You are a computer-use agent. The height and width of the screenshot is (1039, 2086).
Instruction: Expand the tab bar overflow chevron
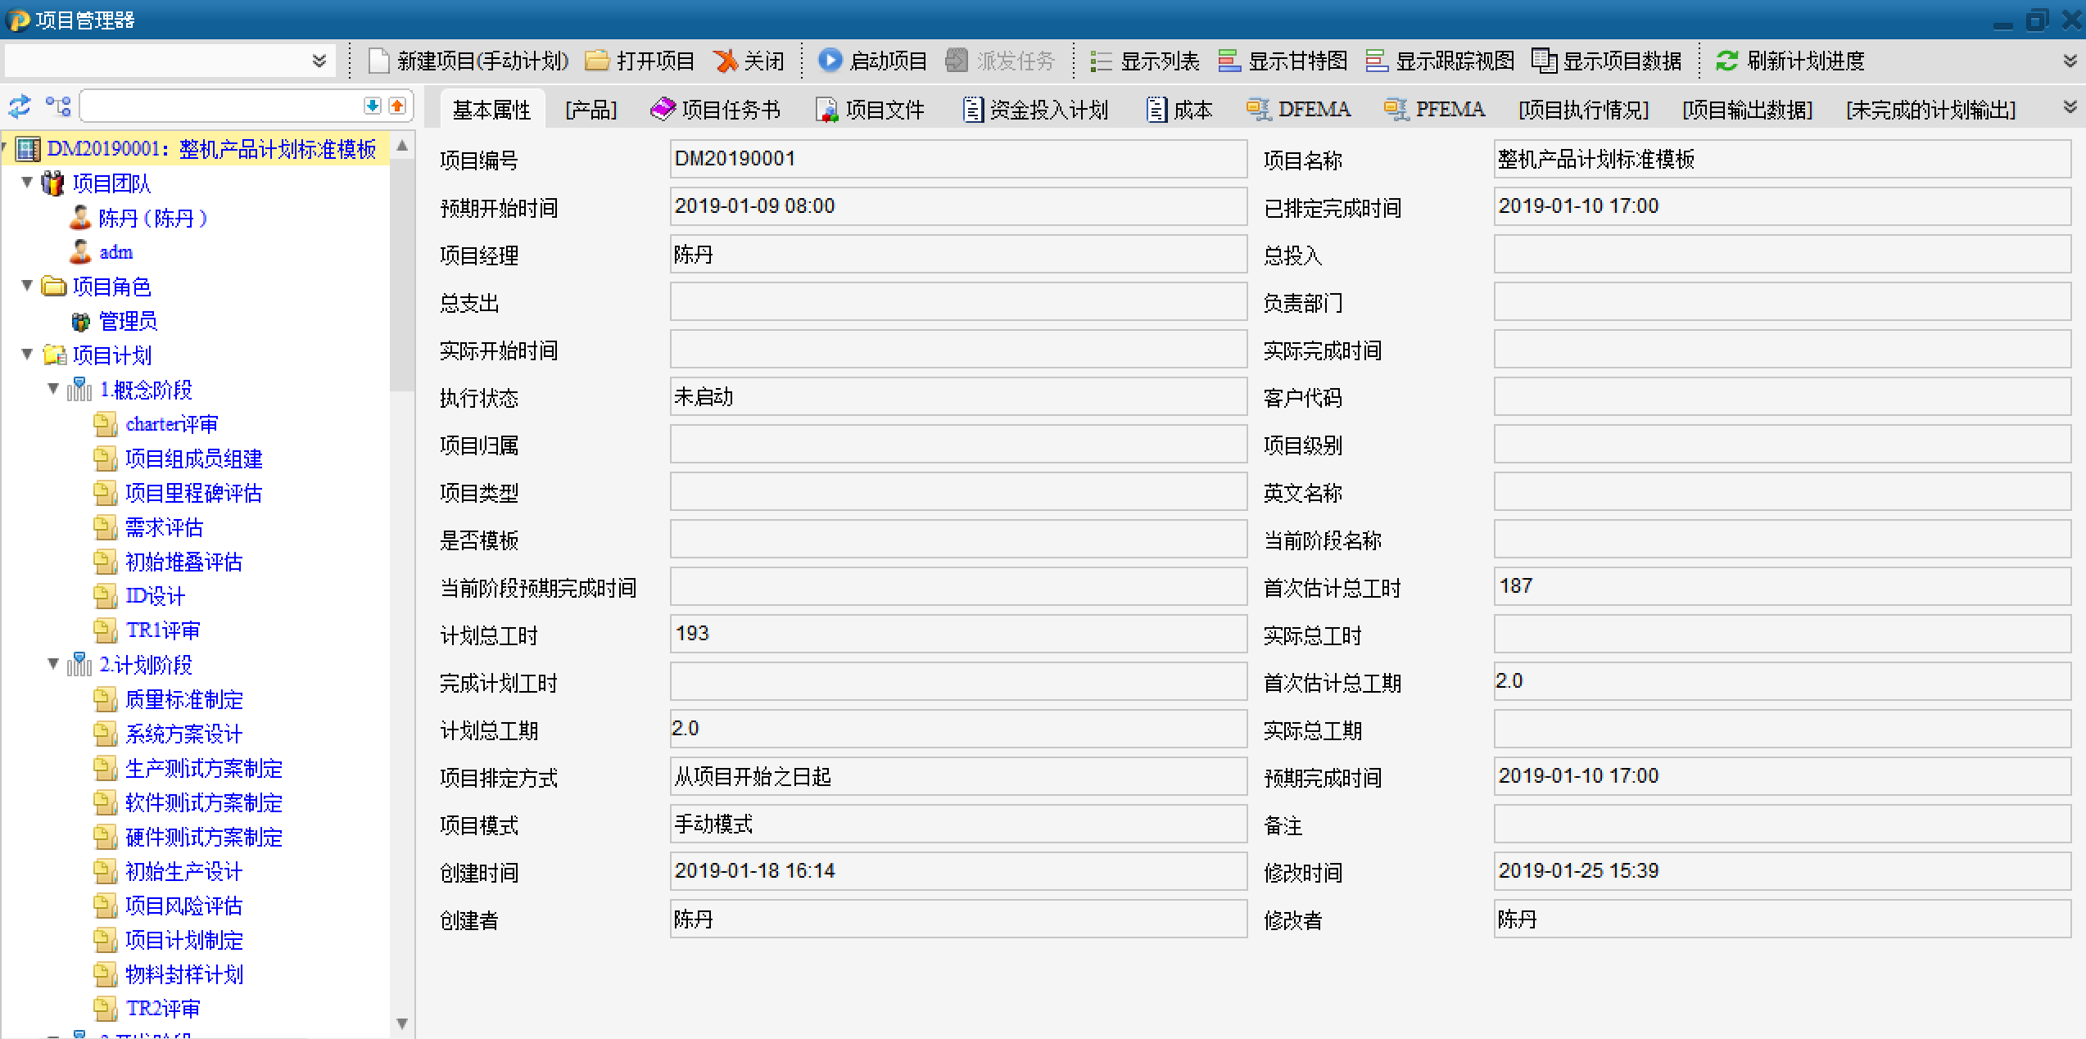tap(2070, 108)
